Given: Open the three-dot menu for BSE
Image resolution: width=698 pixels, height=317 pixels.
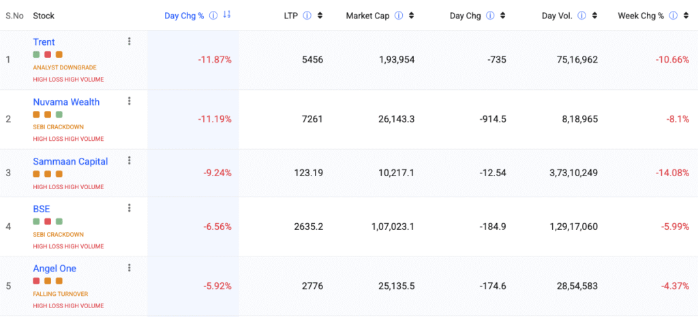Looking at the screenshot, I should pos(129,207).
